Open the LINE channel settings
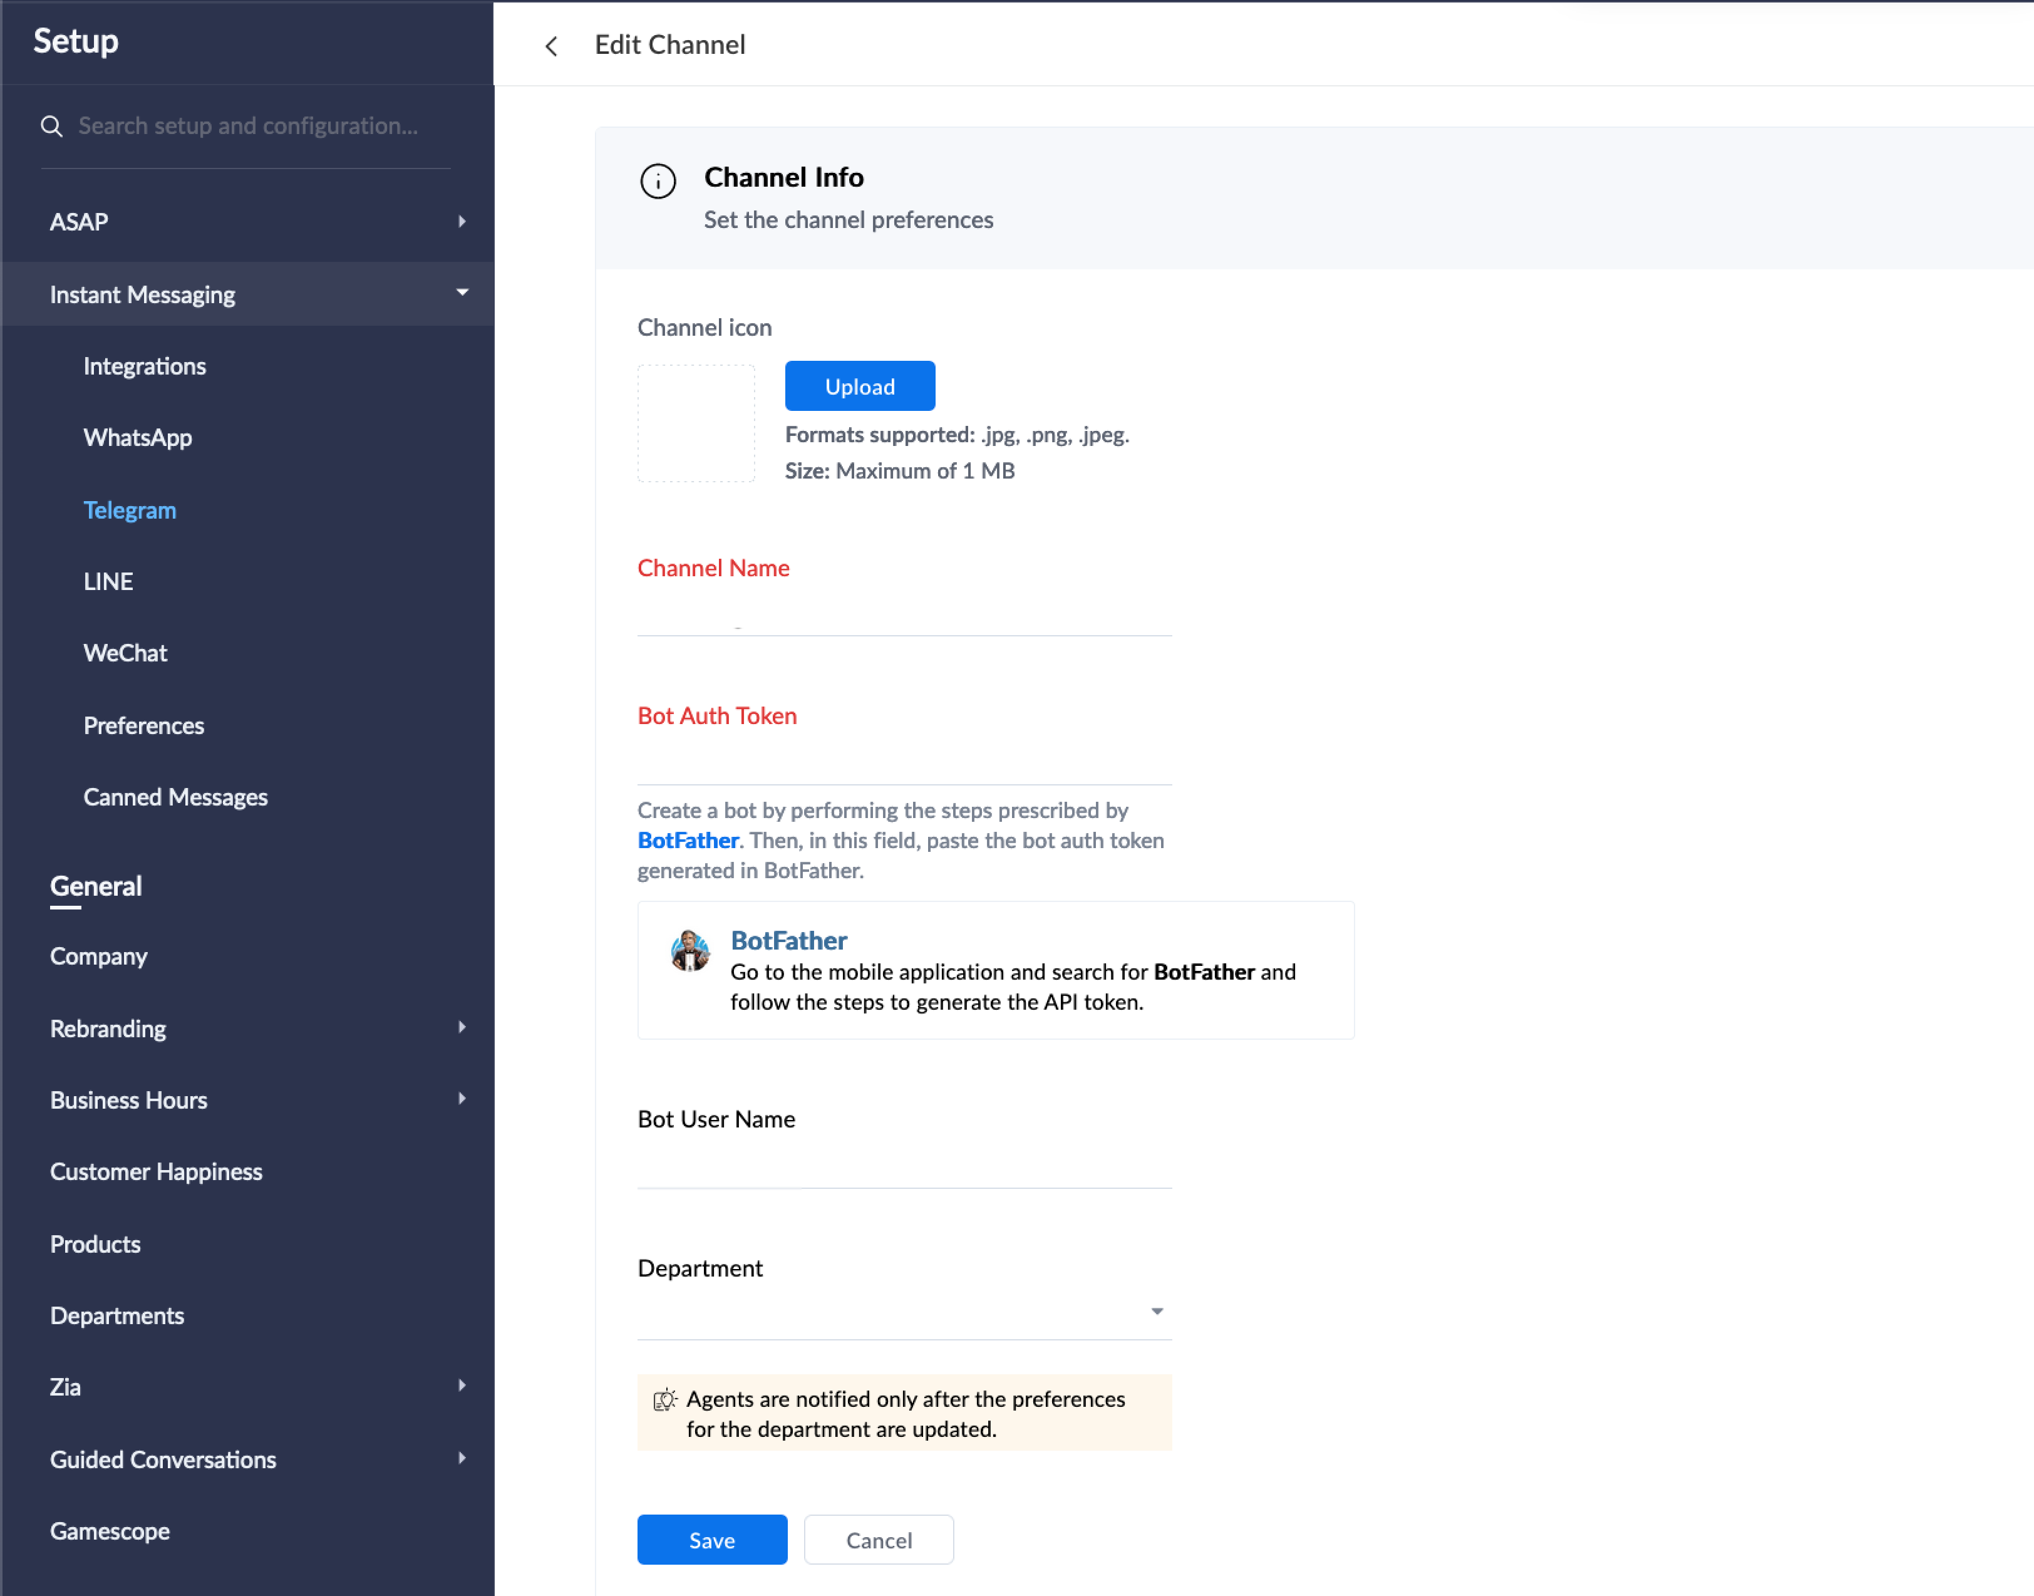 [108, 581]
